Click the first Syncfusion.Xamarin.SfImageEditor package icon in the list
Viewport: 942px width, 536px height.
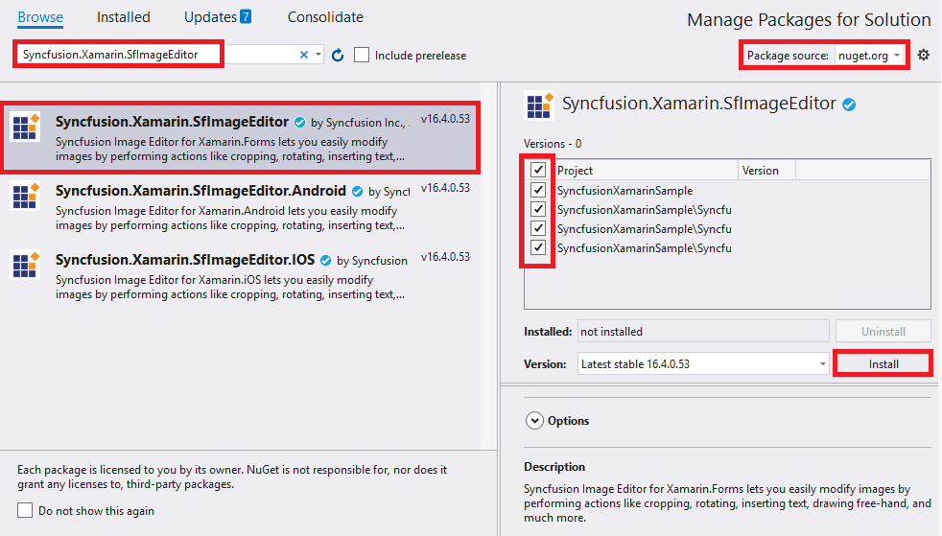pyautogui.click(x=24, y=128)
